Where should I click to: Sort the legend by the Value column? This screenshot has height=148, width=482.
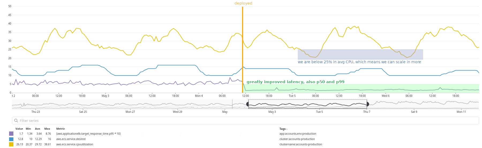click(x=19, y=129)
